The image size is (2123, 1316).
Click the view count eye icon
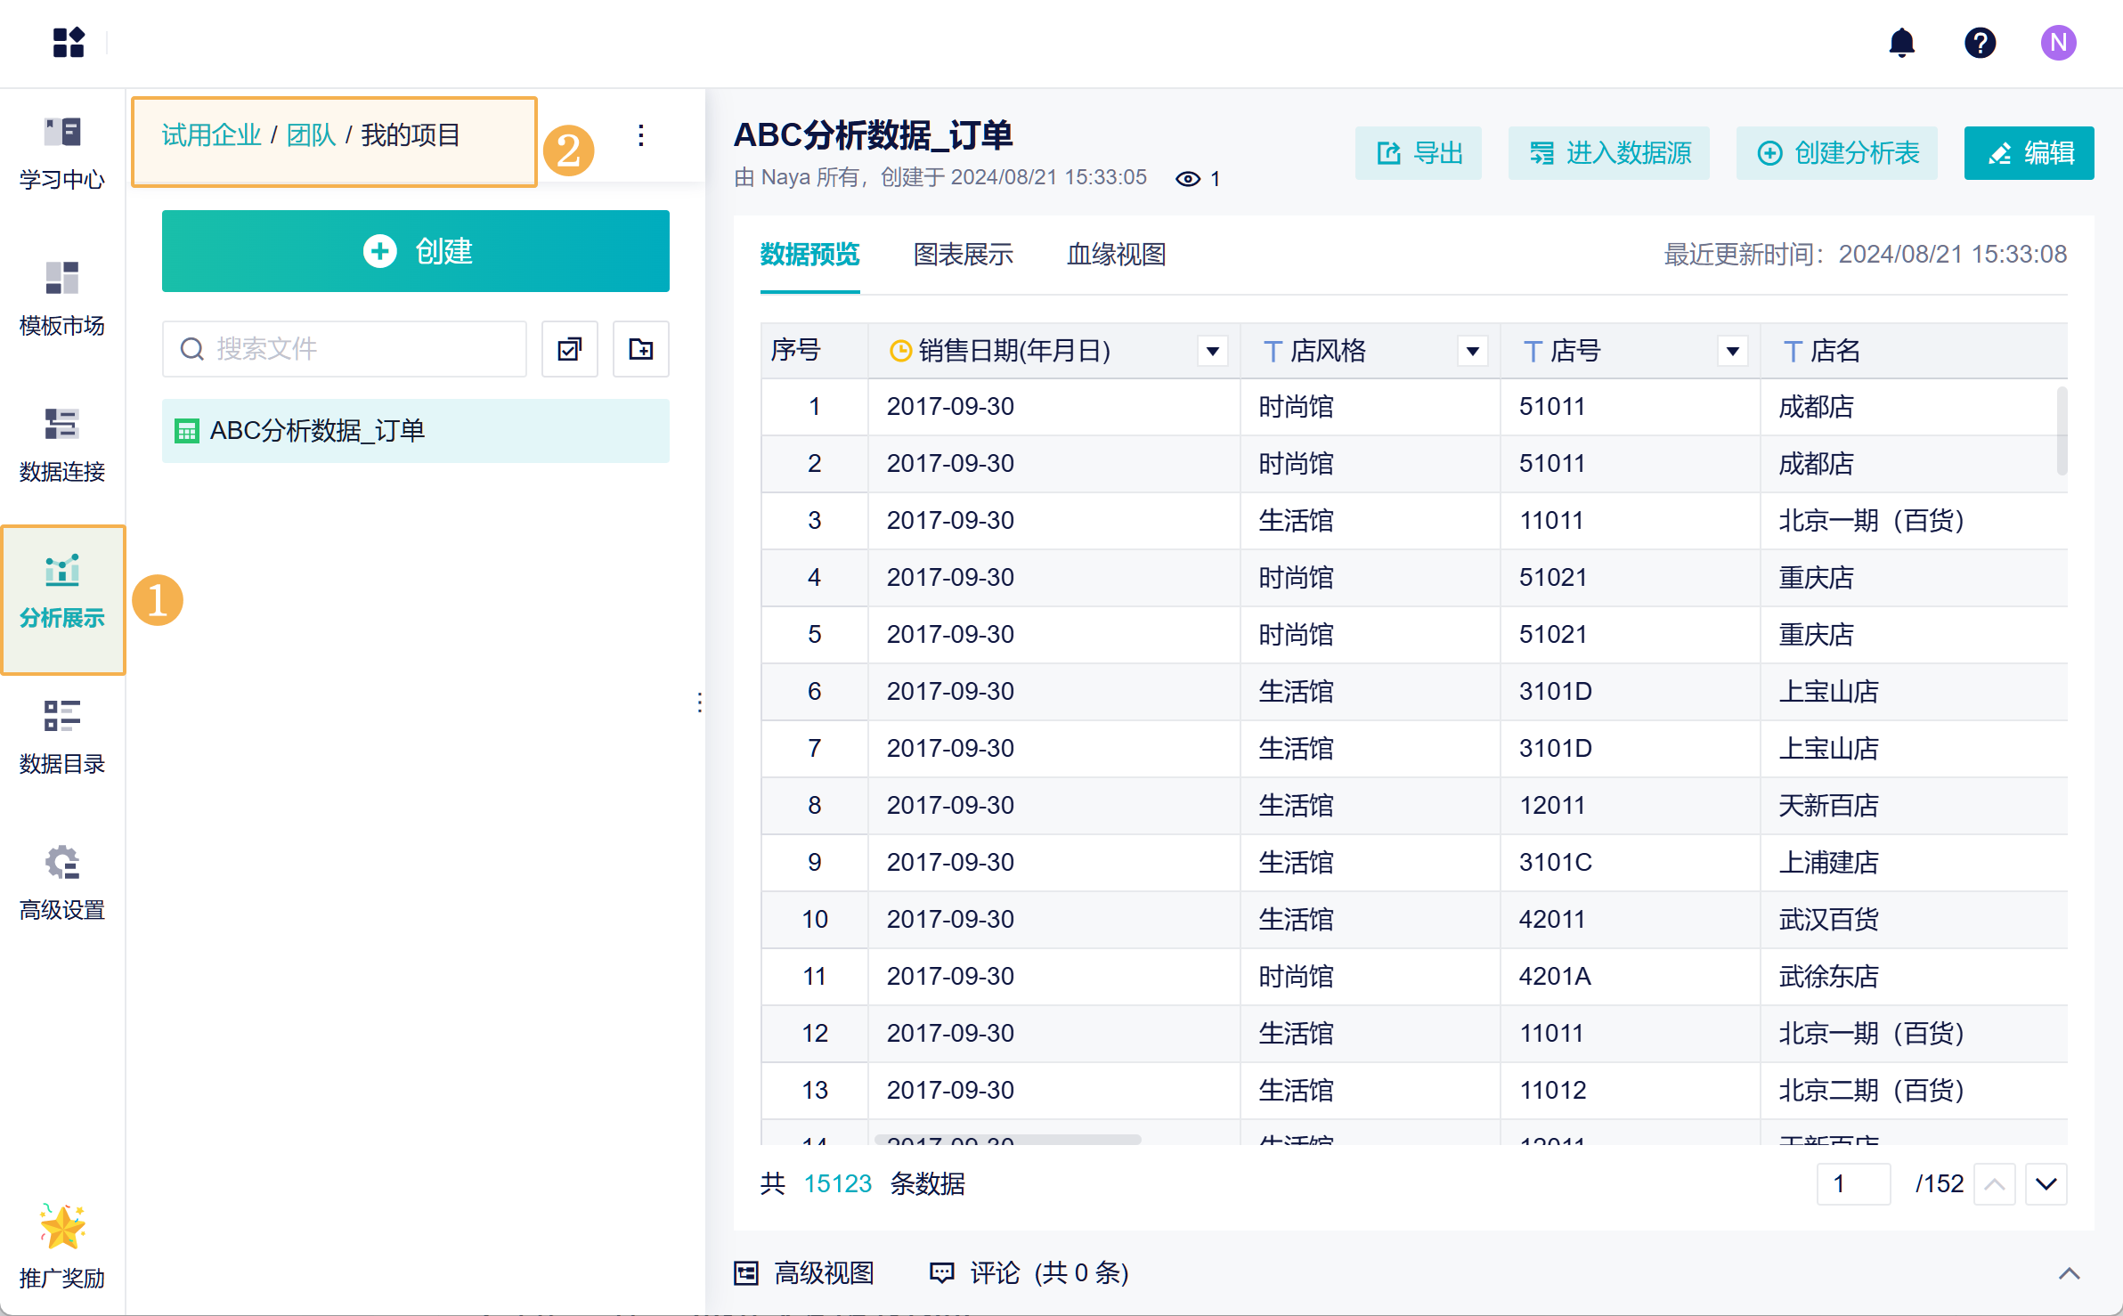coord(1187,179)
